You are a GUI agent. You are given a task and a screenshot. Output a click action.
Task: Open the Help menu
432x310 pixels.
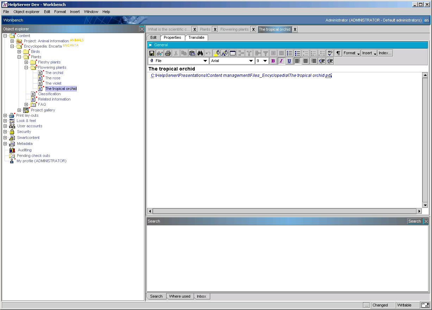point(106,12)
